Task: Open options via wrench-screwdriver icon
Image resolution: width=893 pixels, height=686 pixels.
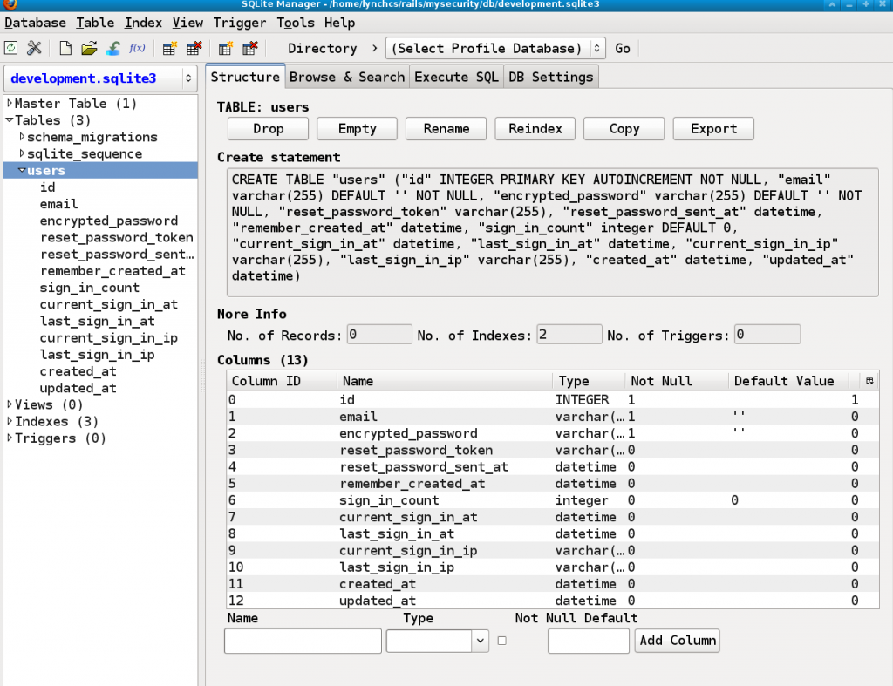Action: point(34,49)
